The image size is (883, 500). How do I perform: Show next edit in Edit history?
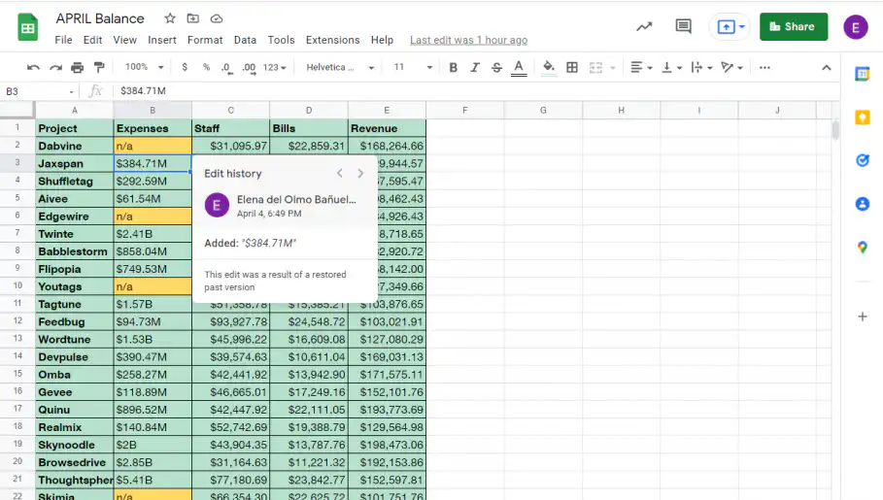[x=360, y=174]
